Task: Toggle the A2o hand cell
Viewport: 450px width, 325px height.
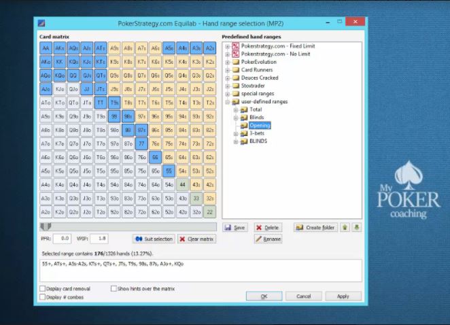Action: coord(46,212)
